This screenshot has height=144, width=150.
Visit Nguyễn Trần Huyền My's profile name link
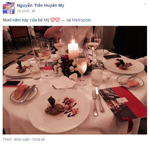pos(41,5)
